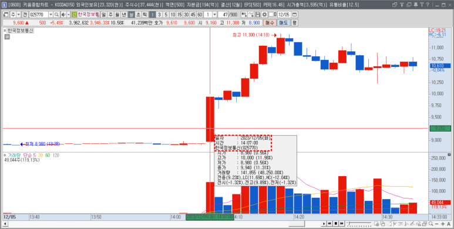Screen dimensions: 454x229
Task: Open the minute-interval value dropdown arrow
Action: point(215,15)
